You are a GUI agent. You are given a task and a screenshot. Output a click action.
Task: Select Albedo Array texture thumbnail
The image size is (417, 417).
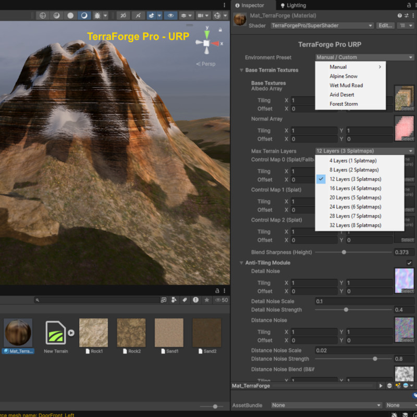pyautogui.click(x=404, y=98)
